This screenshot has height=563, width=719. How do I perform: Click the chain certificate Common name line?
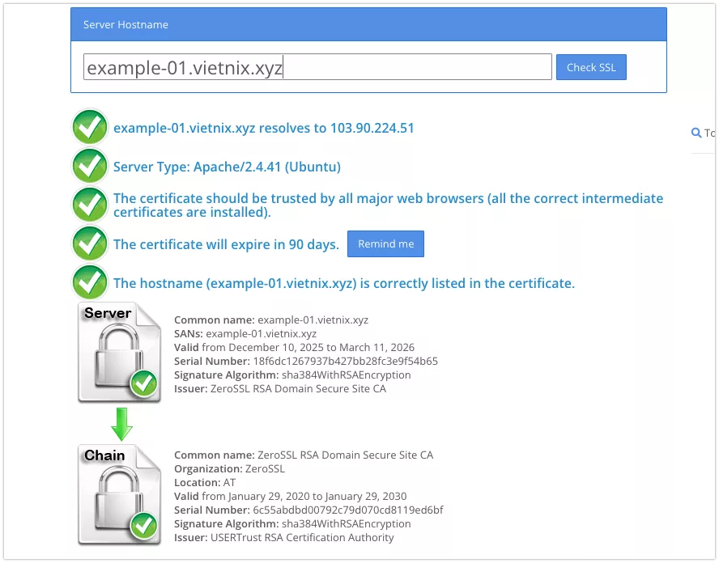(x=304, y=455)
